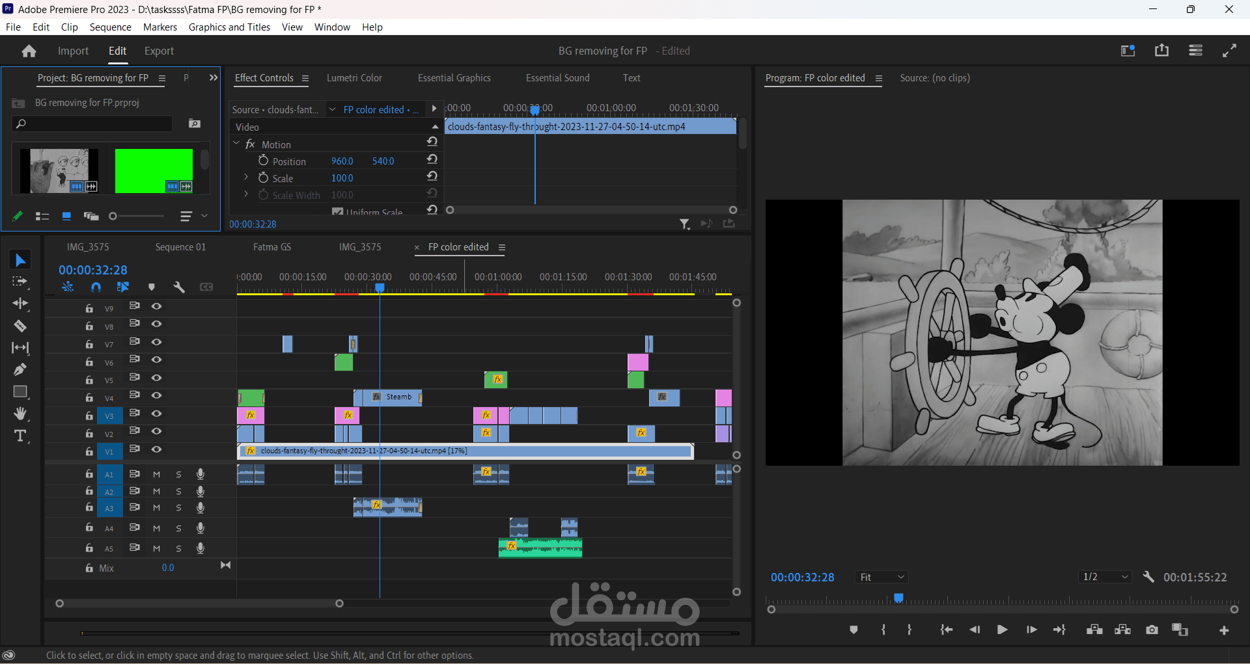Switch to the Essential Sound tab

click(x=558, y=78)
